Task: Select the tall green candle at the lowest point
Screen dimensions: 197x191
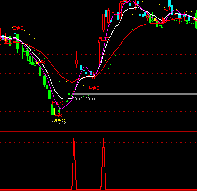Action: [x=52, y=109]
